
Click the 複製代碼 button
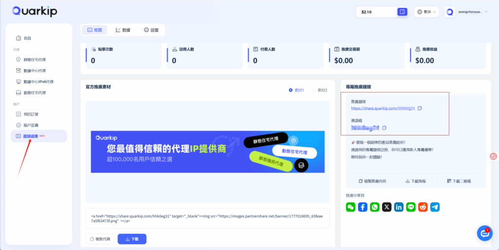pos(100,239)
